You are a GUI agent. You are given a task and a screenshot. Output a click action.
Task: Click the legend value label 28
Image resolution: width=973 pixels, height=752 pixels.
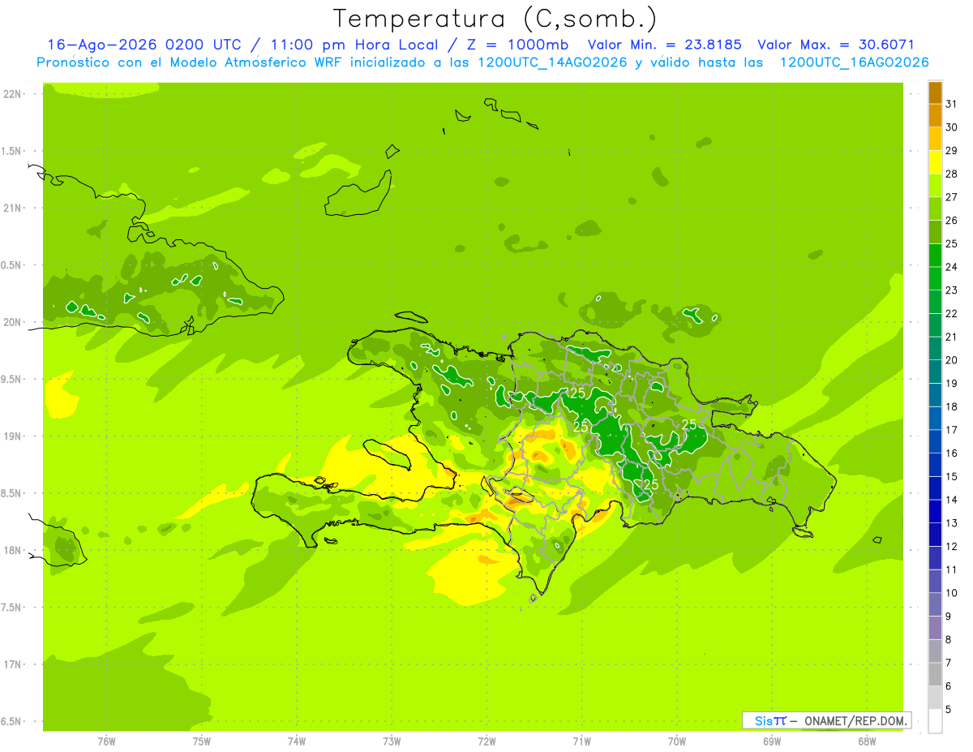click(953, 174)
